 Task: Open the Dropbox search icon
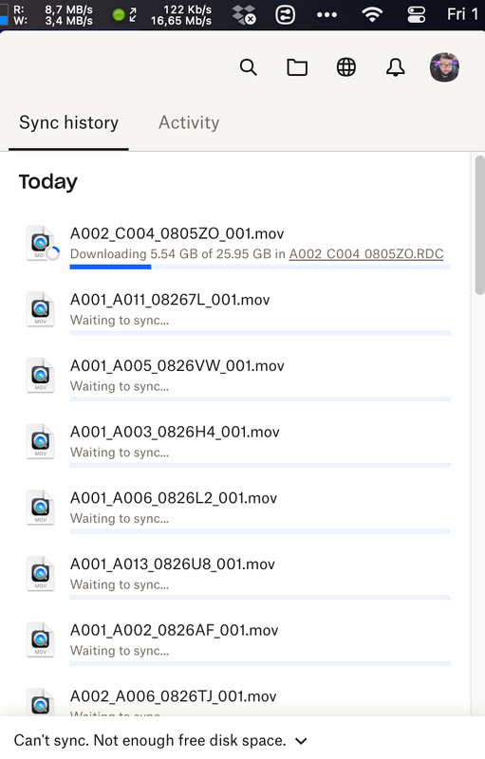tap(249, 67)
